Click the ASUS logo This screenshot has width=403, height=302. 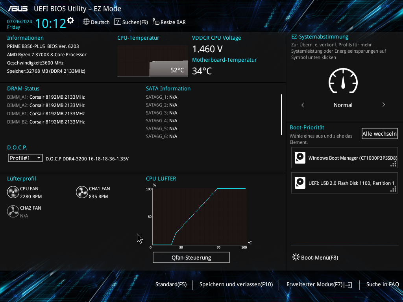(x=17, y=9)
